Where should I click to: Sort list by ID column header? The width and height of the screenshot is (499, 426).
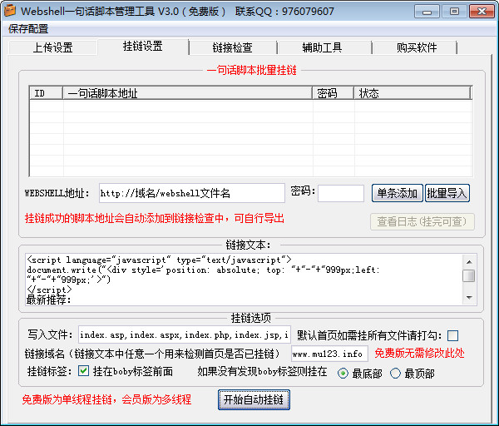coord(46,93)
